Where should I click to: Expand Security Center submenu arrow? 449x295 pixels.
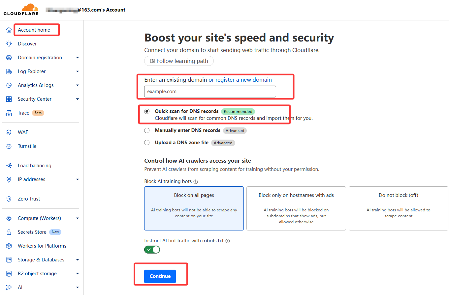click(x=78, y=99)
